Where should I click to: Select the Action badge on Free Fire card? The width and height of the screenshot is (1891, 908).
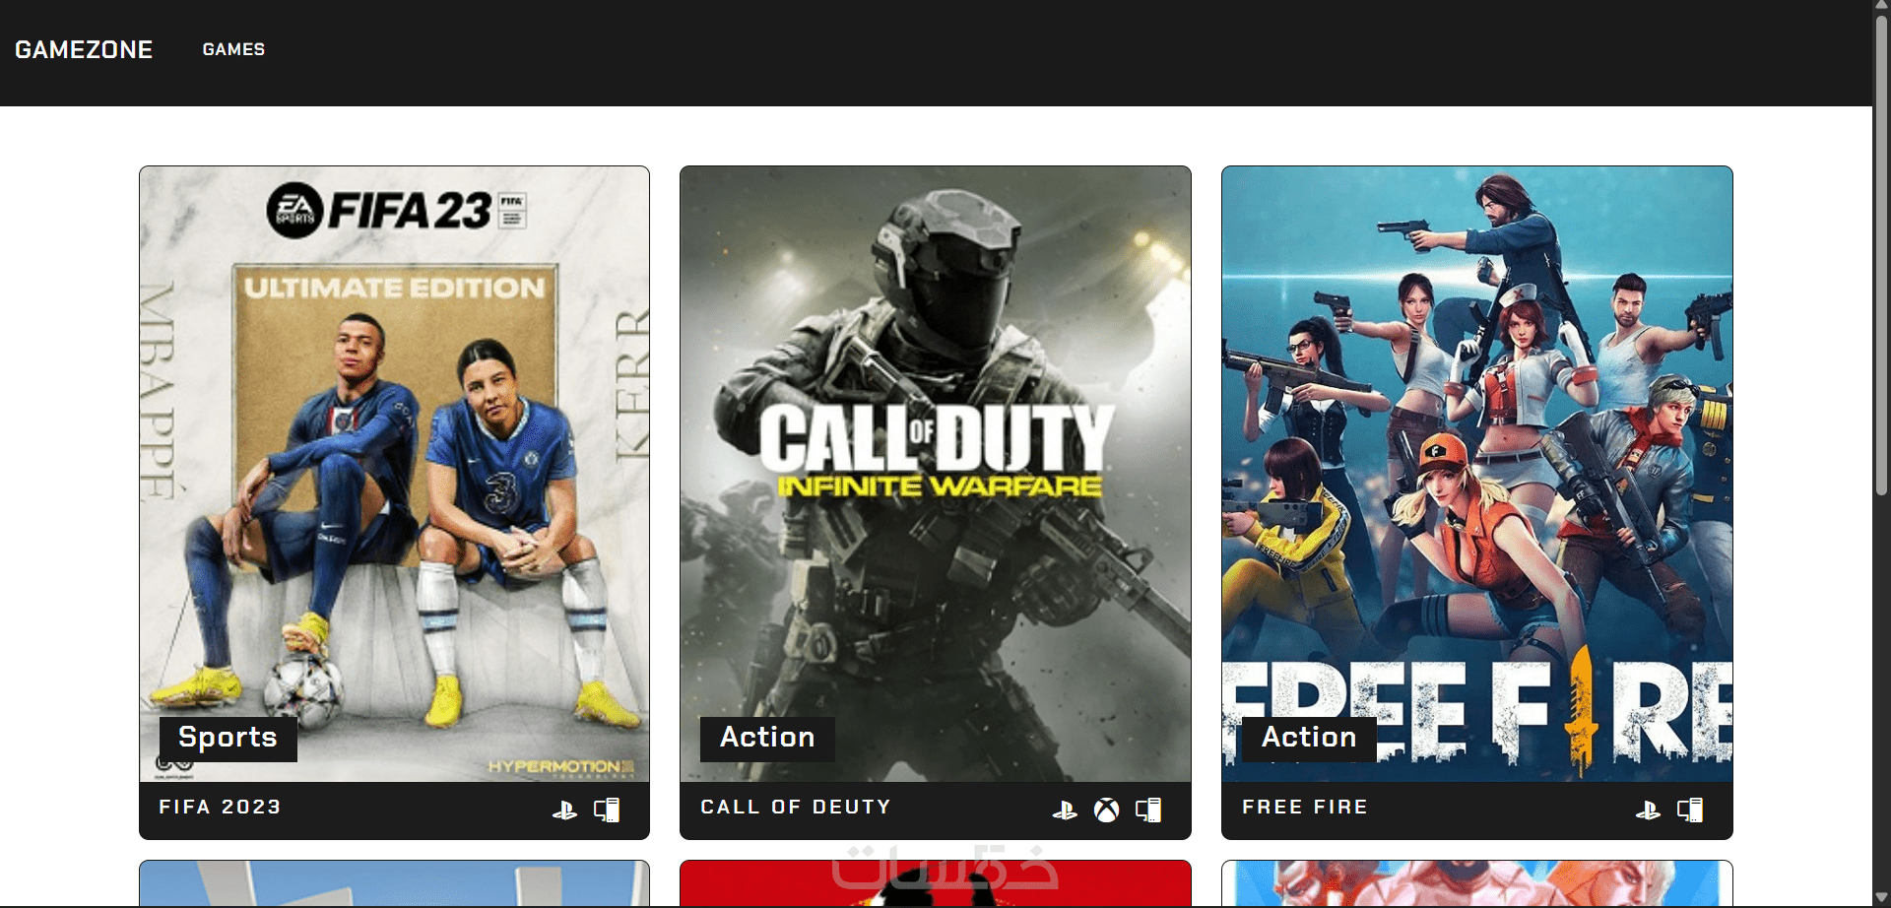pos(1309,738)
